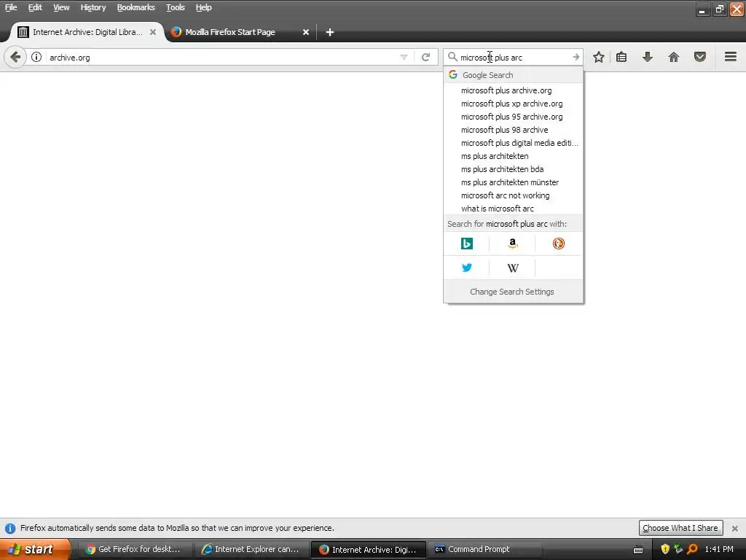Viewport: 746px width, 560px height.
Task: Bookmark this page with star icon
Action: click(x=599, y=57)
